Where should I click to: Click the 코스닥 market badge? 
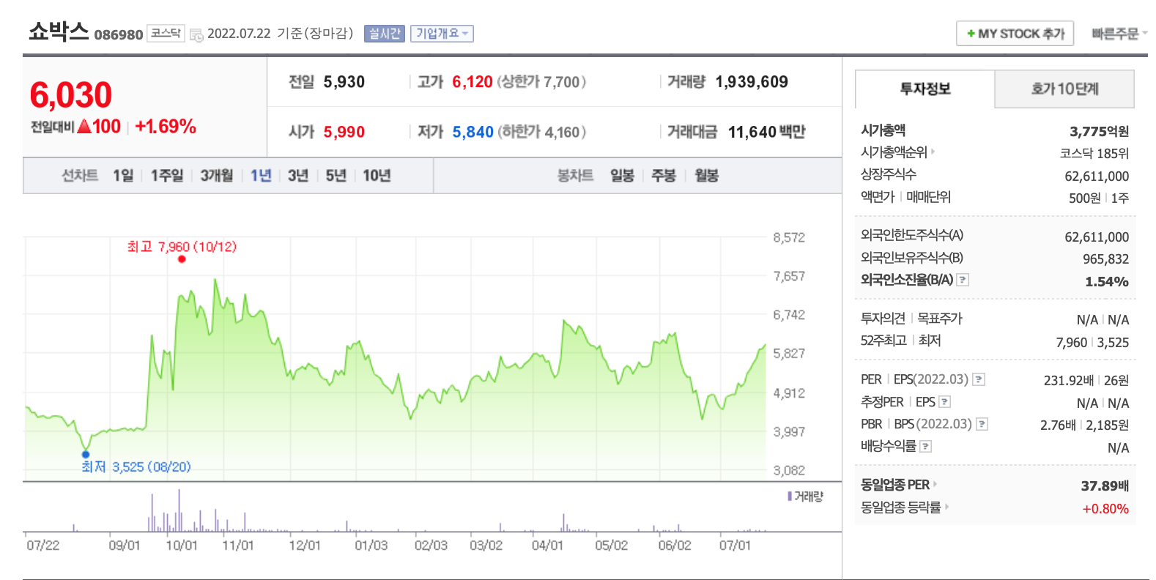pyautogui.click(x=166, y=33)
